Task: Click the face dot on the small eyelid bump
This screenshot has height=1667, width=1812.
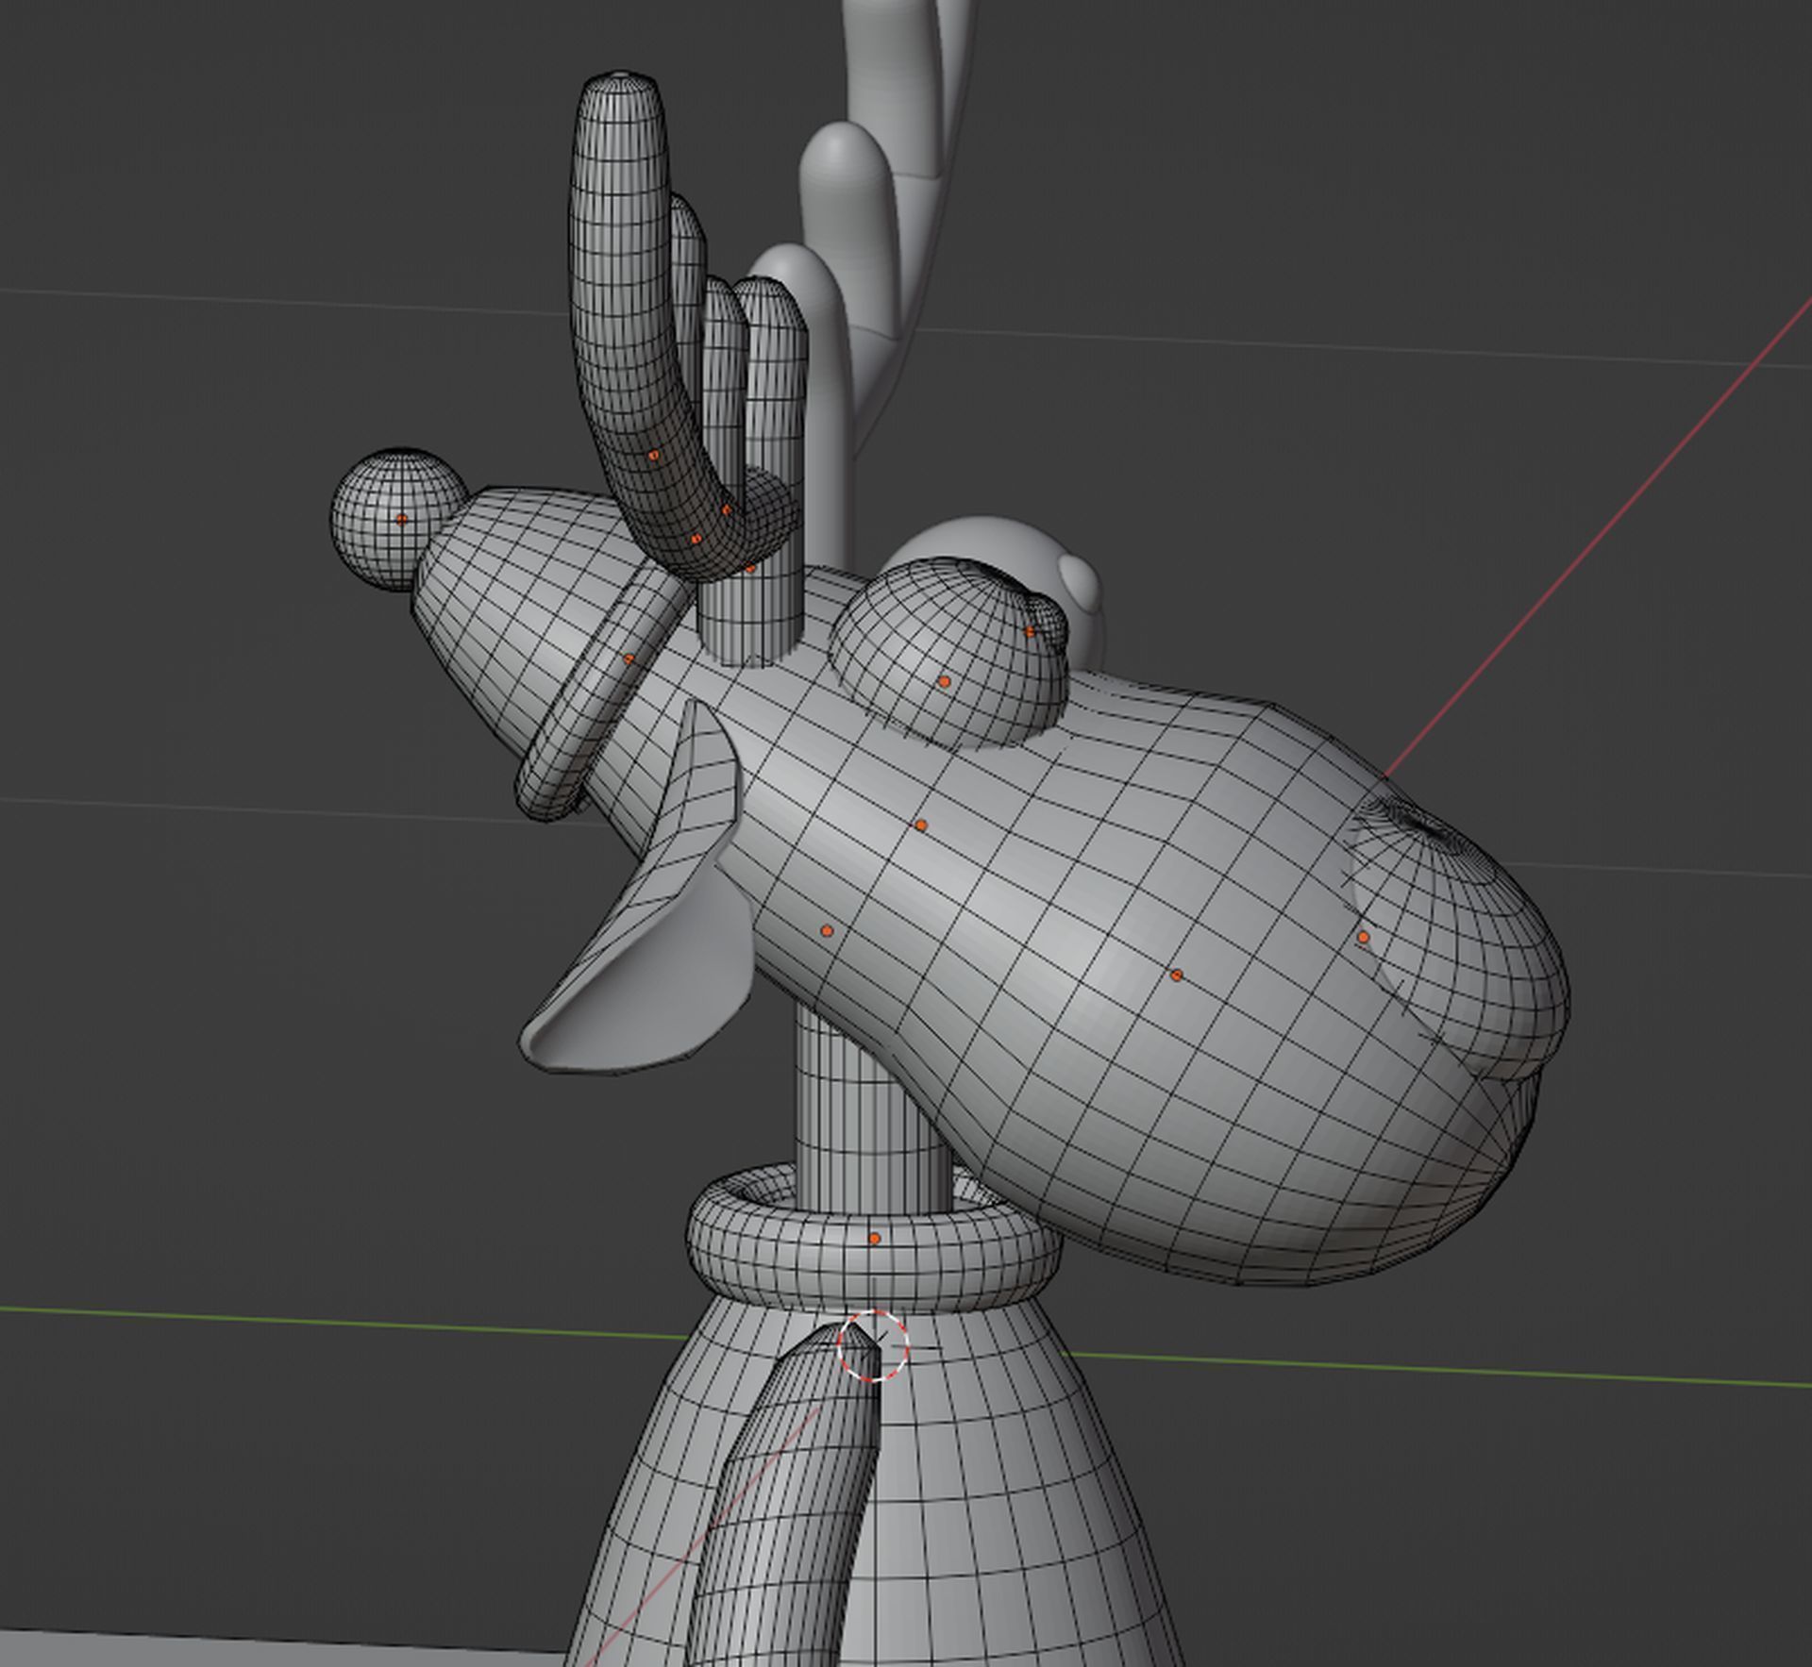Action: coord(1030,632)
